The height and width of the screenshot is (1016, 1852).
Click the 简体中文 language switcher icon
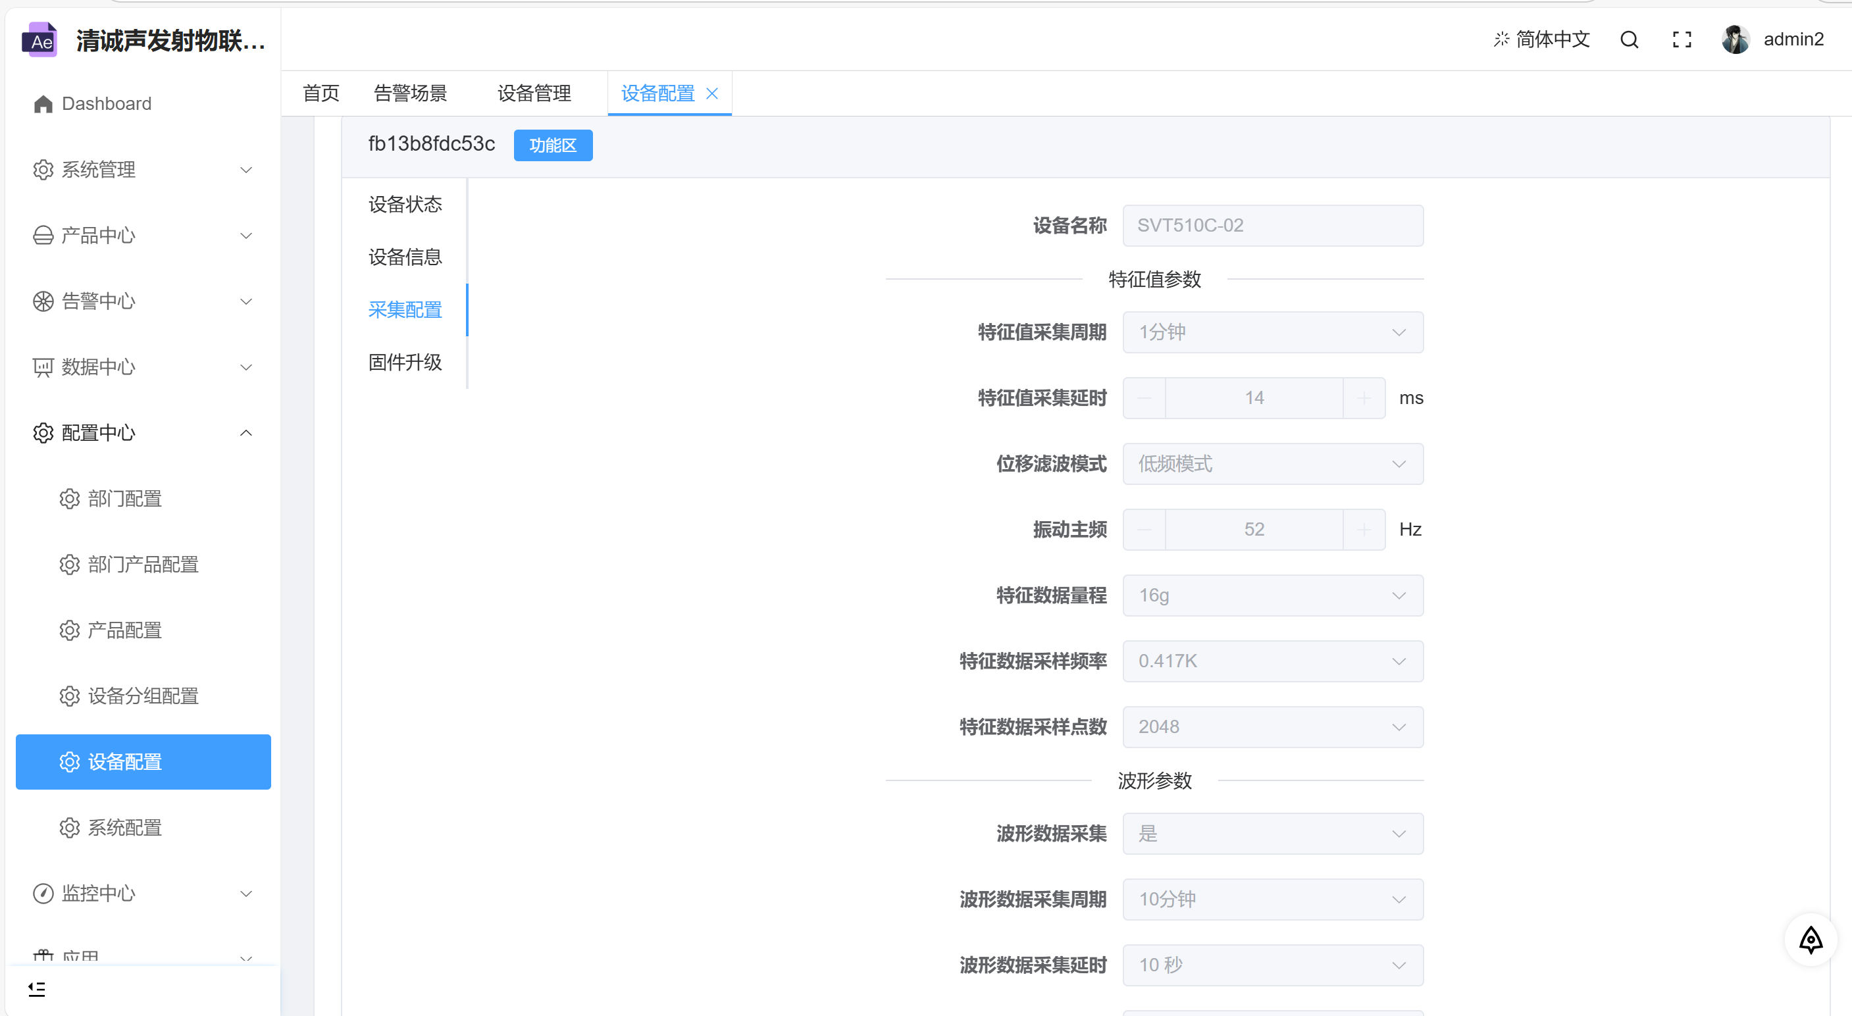click(1502, 39)
